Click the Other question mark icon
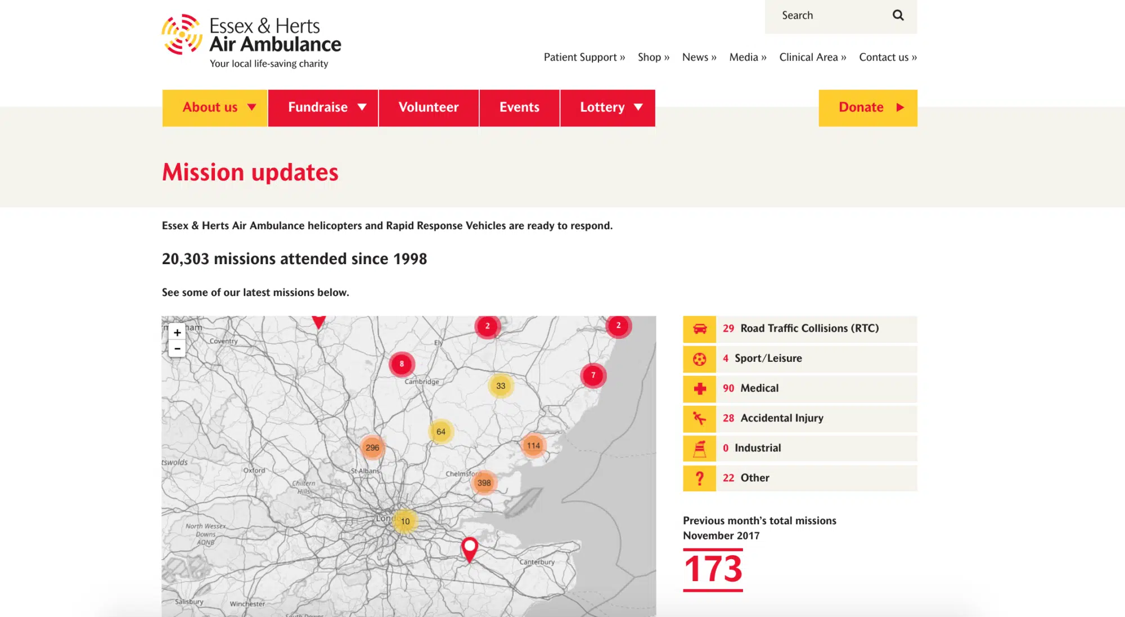The height and width of the screenshot is (617, 1125). [x=699, y=478]
